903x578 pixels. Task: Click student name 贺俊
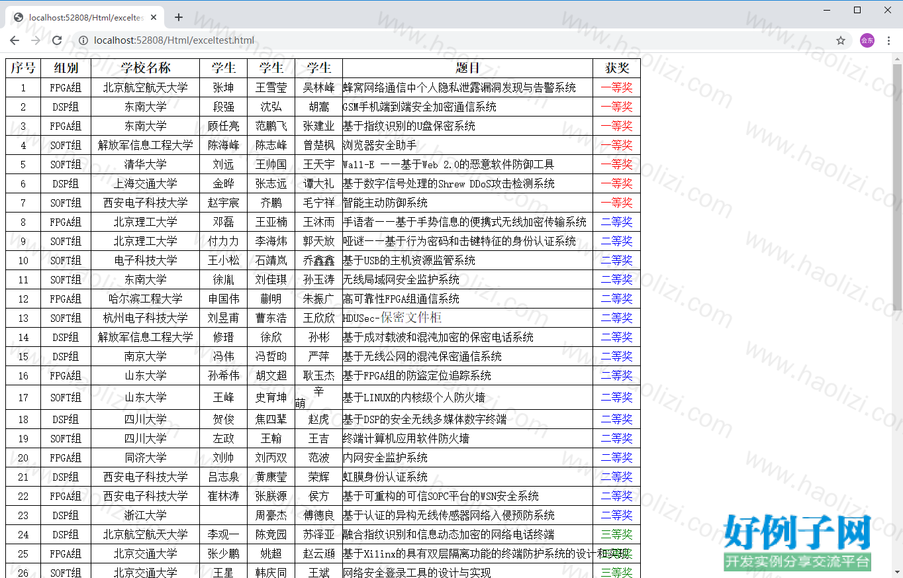[x=224, y=419]
